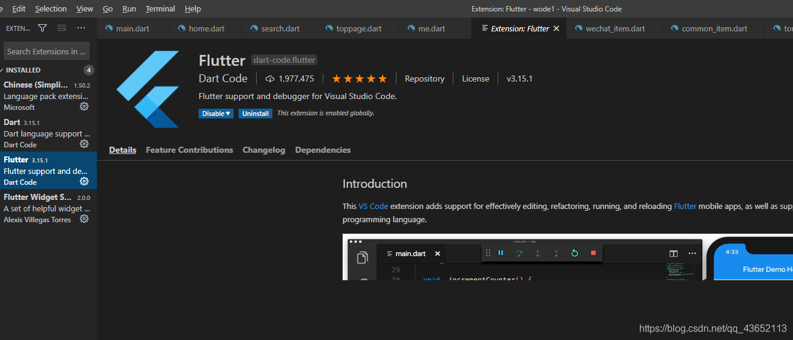
Task: Open the Selection menu
Action: tap(51, 8)
